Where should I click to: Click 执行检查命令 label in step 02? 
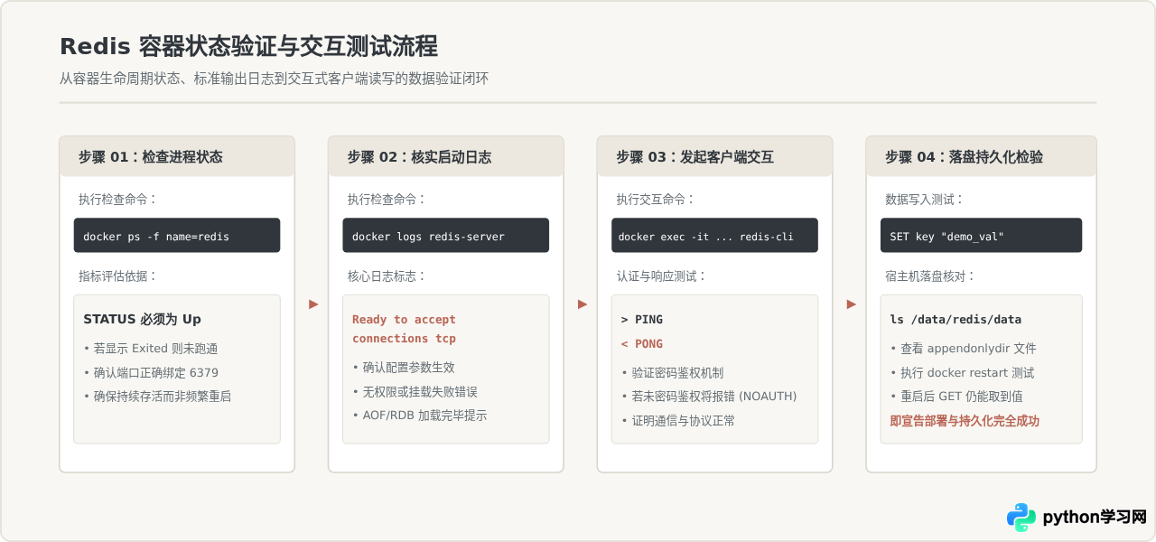tap(387, 200)
